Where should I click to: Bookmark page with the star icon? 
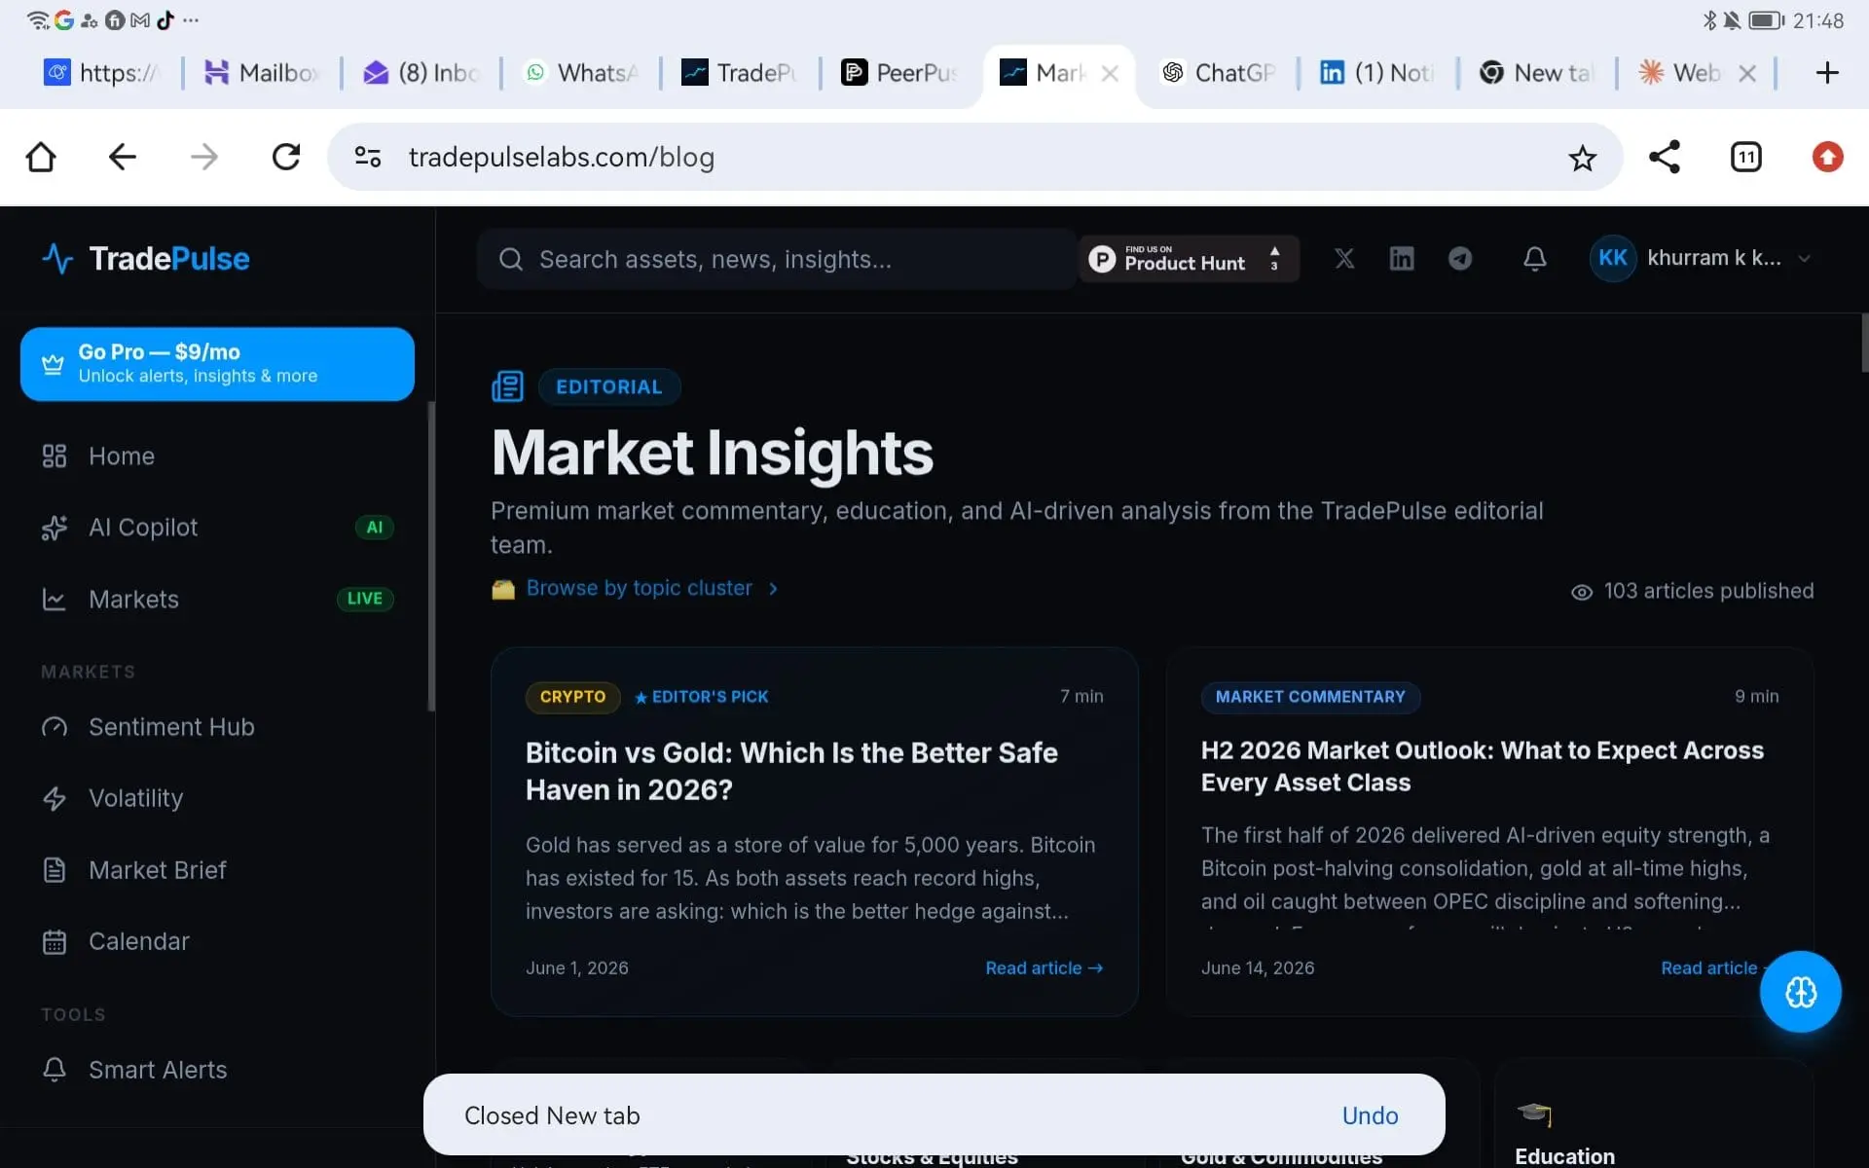click(x=1583, y=158)
